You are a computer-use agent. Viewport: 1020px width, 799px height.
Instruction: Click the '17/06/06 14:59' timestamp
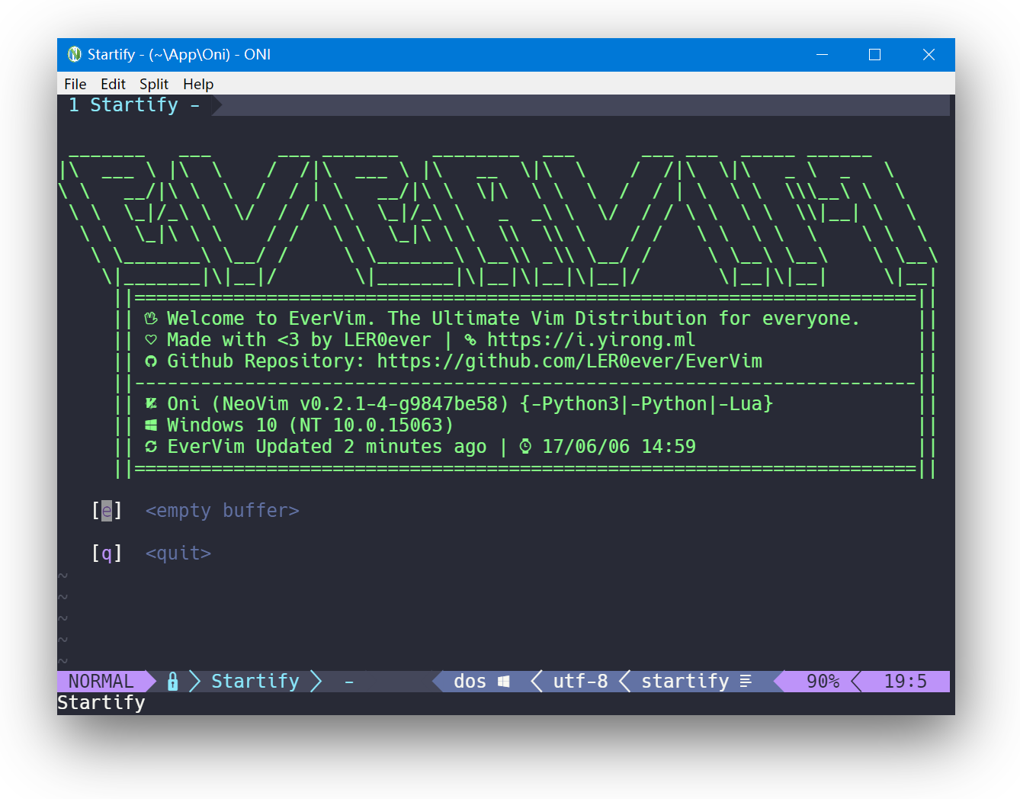coord(619,447)
